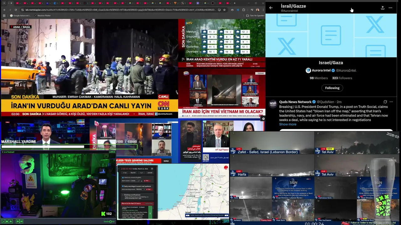Go back from the Israel/Gaza list page
The width and height of the screenshot is (401, 225).
pos(271,8)
